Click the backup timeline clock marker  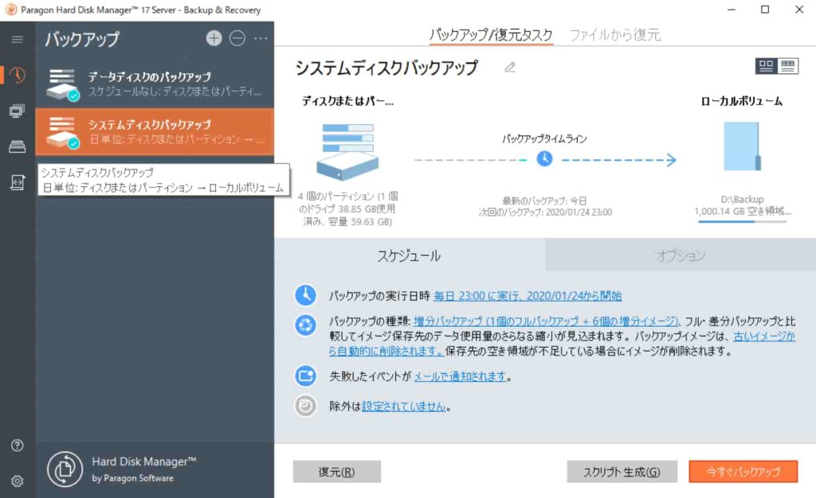coord(544,158)
